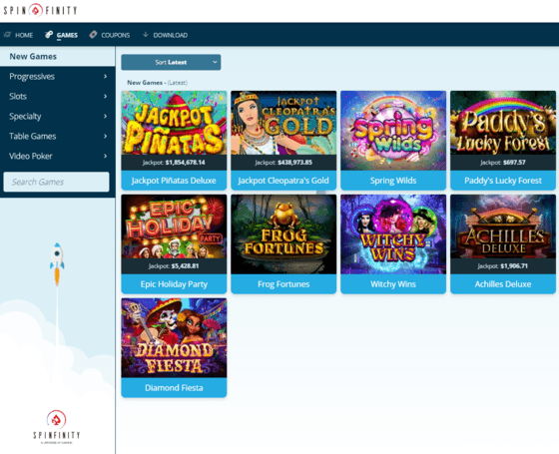Screen dimensions: 559x454
Task: Click the $438,973.85 jackpot amount
Action: tap(294, 163)
